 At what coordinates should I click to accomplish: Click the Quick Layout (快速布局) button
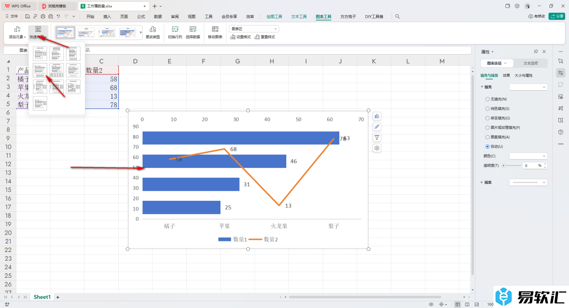tap(38, 32)
